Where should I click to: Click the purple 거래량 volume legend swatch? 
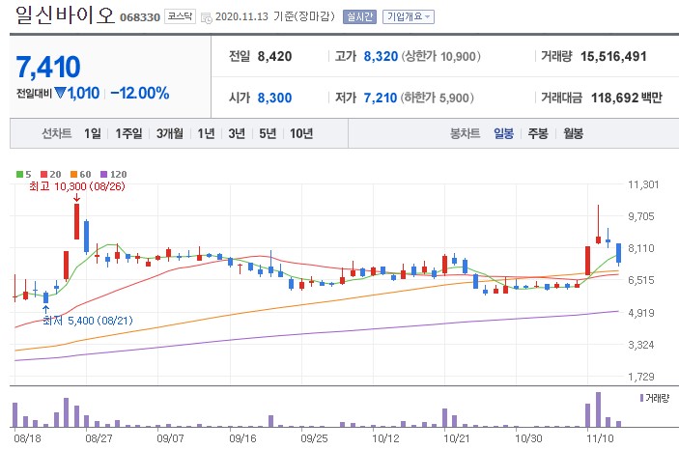point(641,398)
